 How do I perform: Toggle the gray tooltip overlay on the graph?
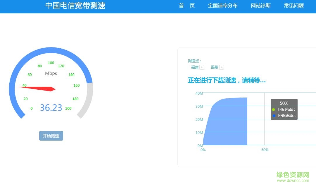[284, 110]
